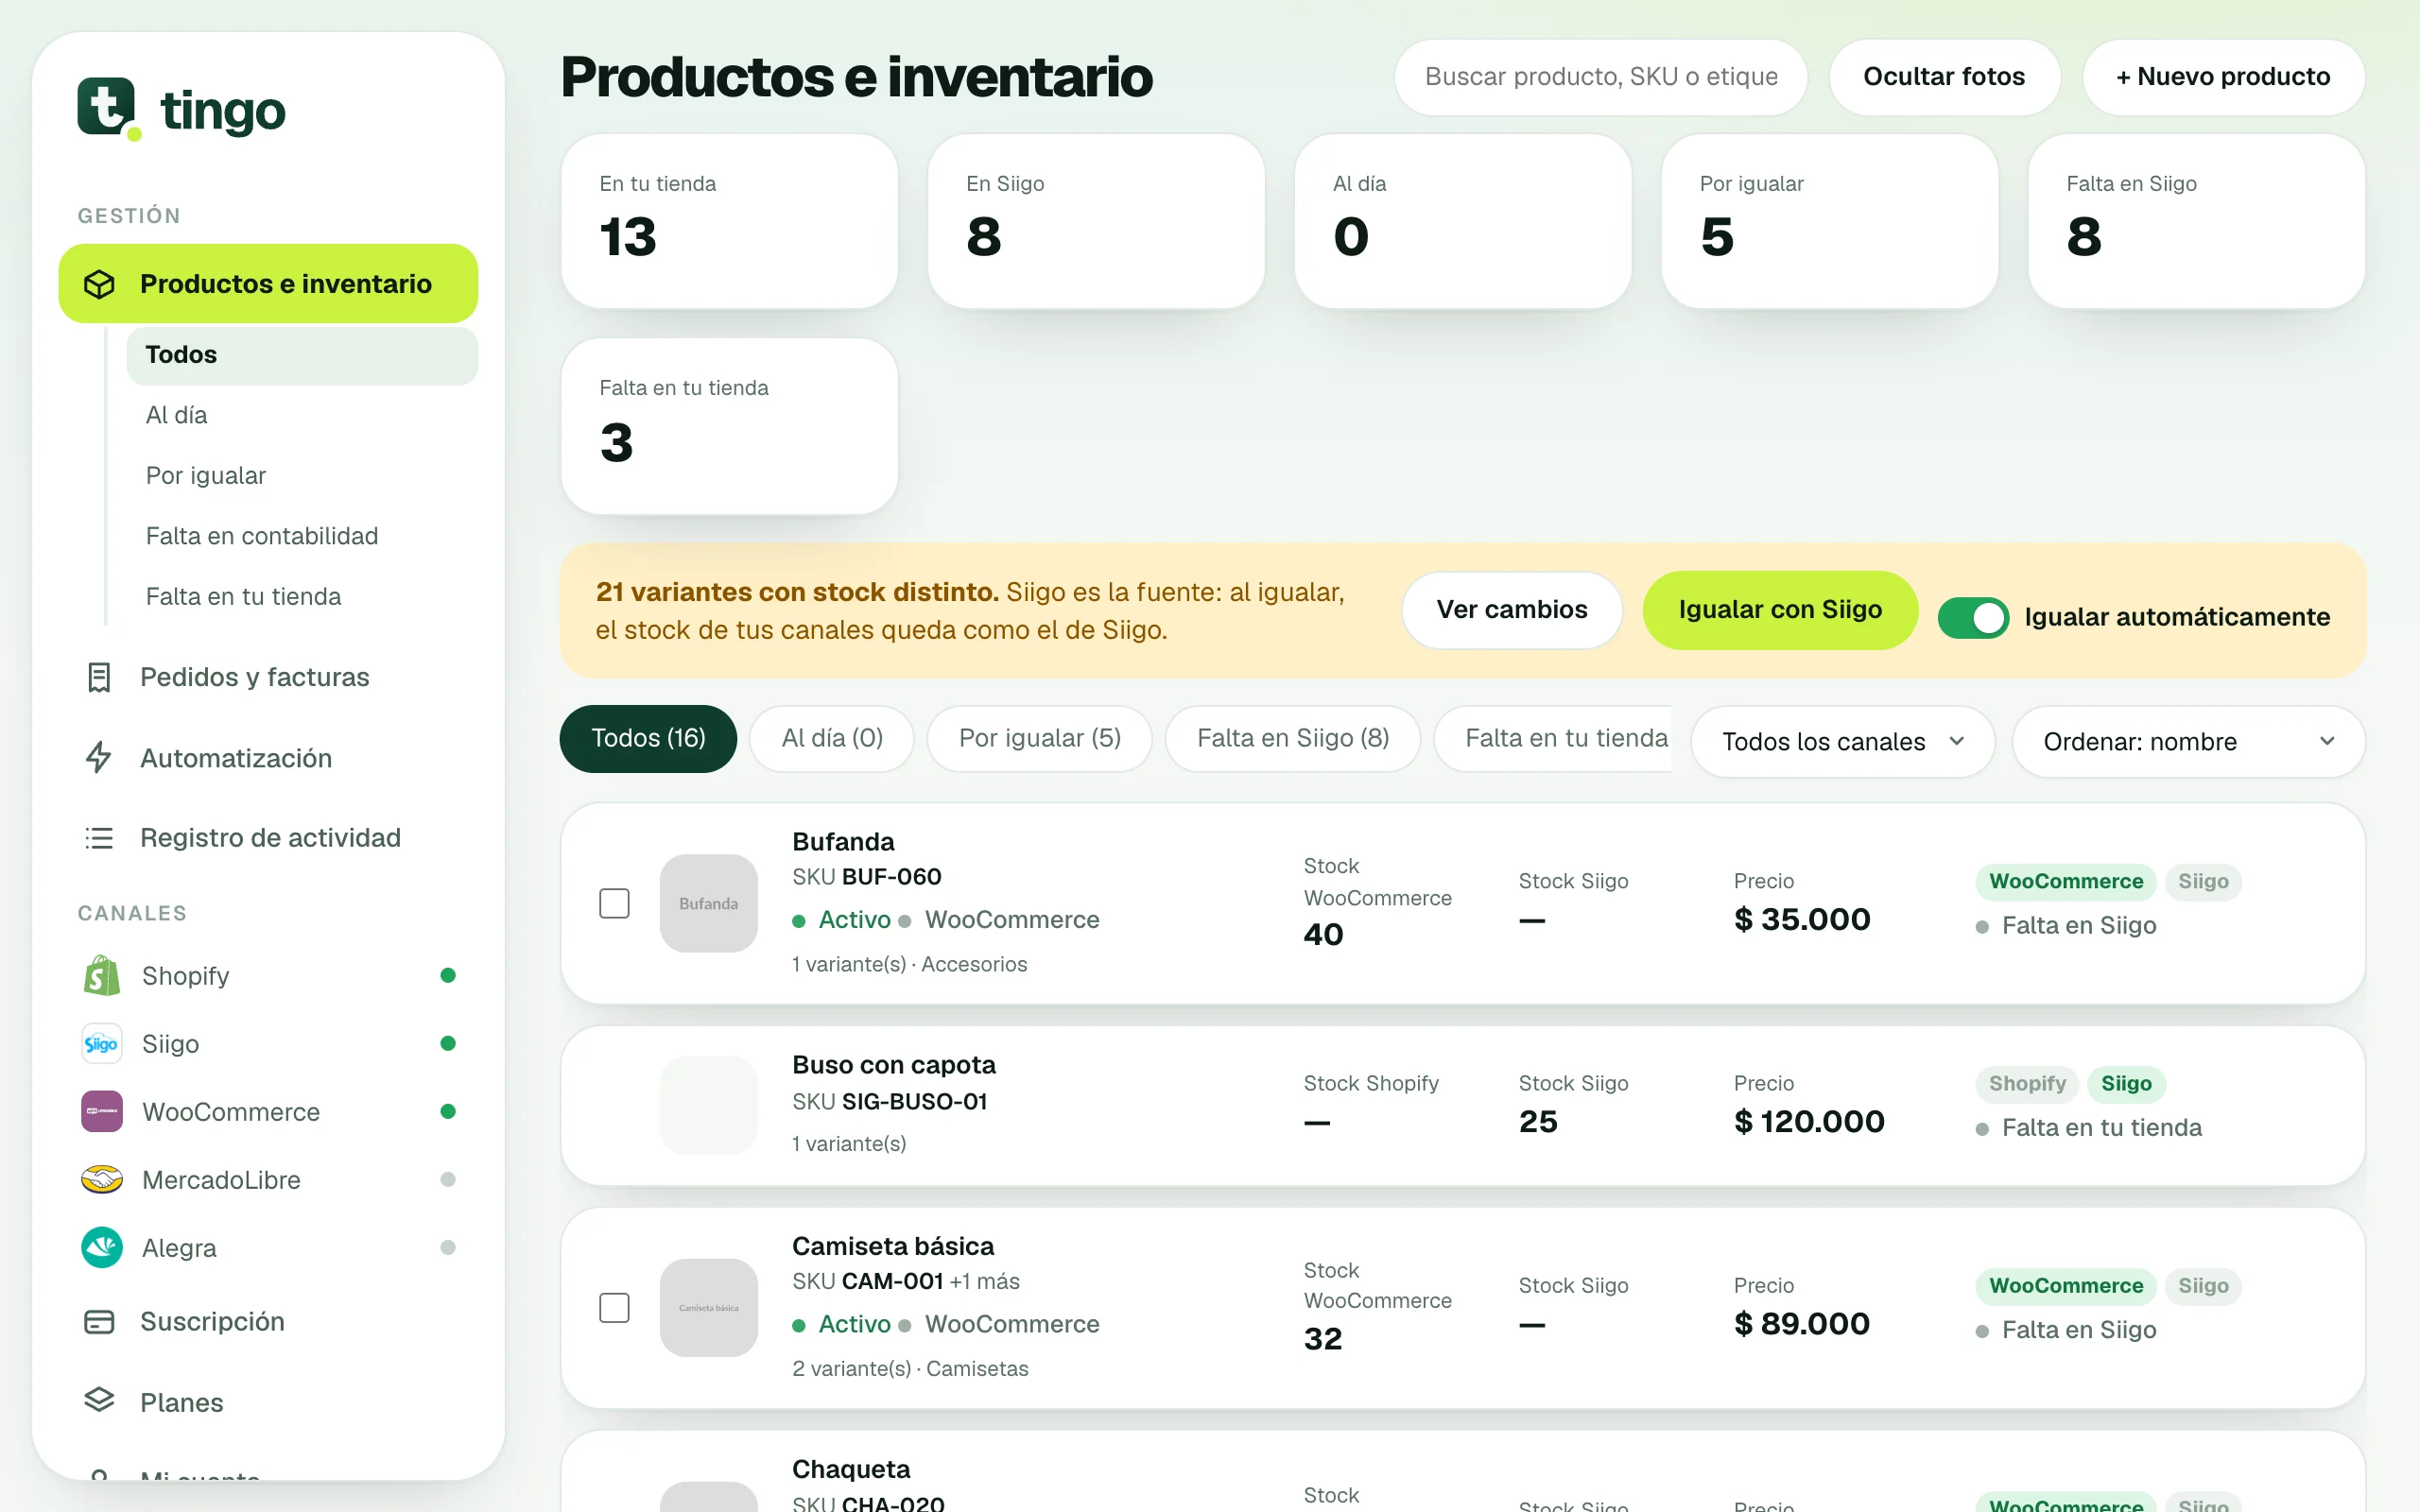2420x1512 pixels.
Task: Click the + Nuevo producto button
Action: (2223, 77)
